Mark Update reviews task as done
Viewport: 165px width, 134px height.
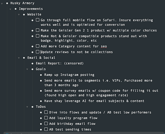click(37, 52)
